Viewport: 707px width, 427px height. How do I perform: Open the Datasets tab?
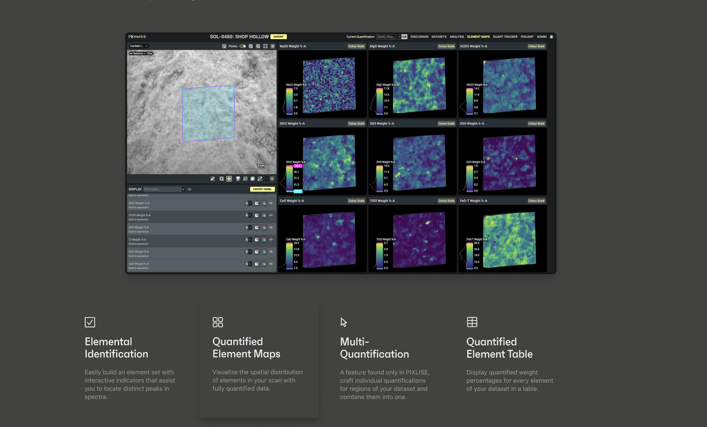(439, 37)
